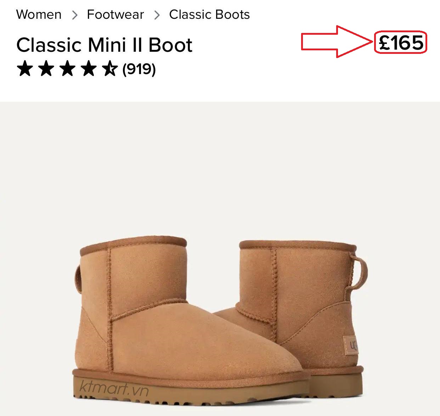Click the ktmart.vn watermark
The image size is (440, 416).
(x=113, y=387)
